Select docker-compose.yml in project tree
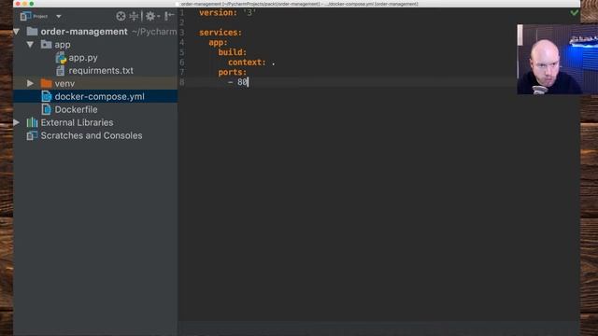Image resolution: width=598 pixels, height=336 pixels. pos(99,96)
